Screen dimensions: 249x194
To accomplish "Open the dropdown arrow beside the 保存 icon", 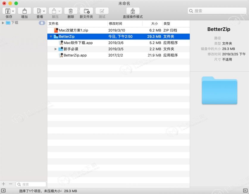I will pyautogui.click(x=13, y=11).
